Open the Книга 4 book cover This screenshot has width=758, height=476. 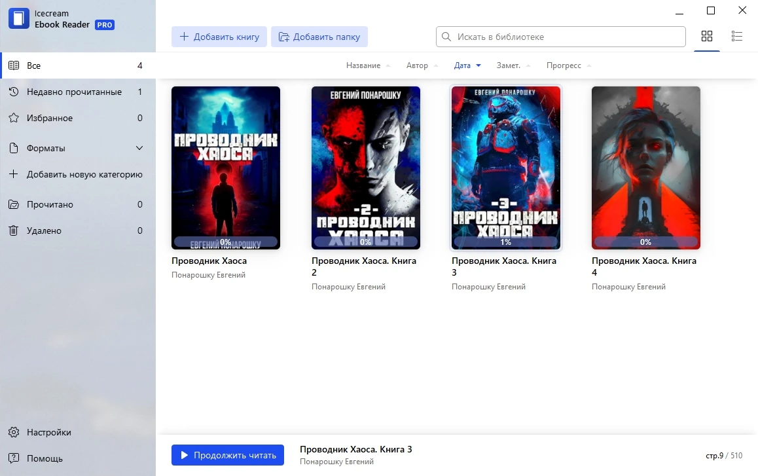646,168
